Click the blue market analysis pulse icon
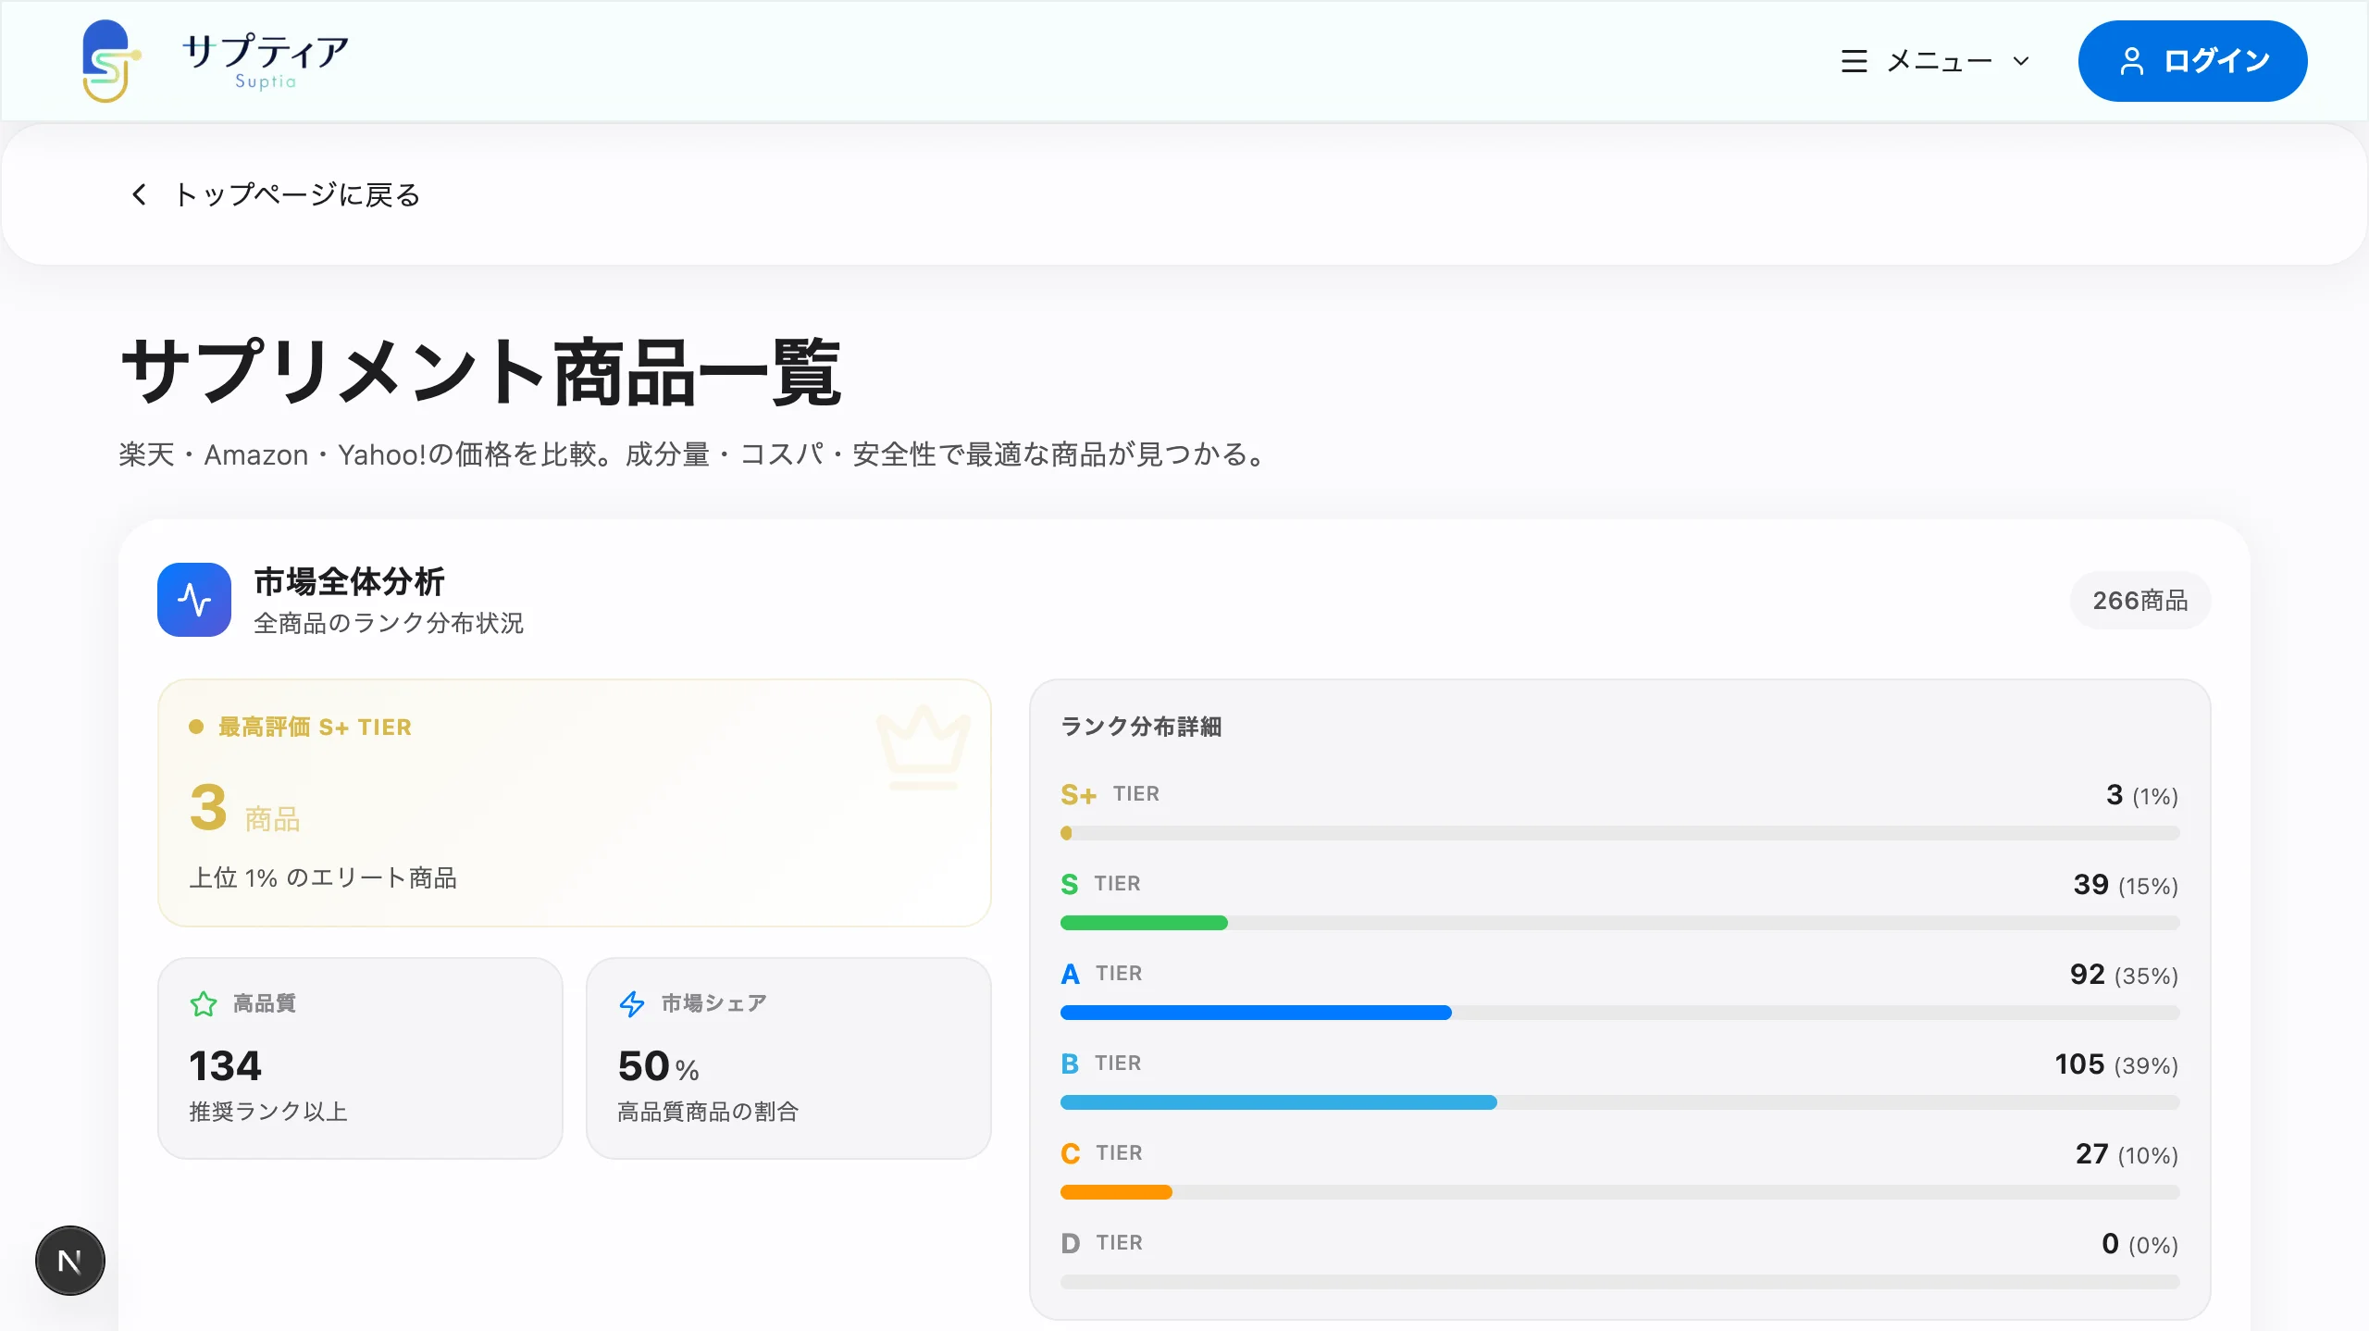The width and height of the screenshot is (2369, 1331). 194,600
